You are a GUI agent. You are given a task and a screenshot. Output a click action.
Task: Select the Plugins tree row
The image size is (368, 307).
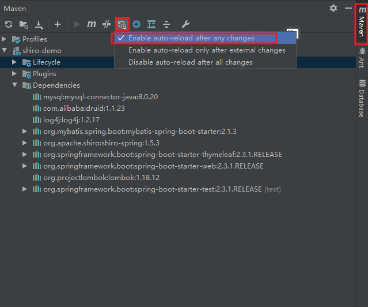click(x=178, y=74)
